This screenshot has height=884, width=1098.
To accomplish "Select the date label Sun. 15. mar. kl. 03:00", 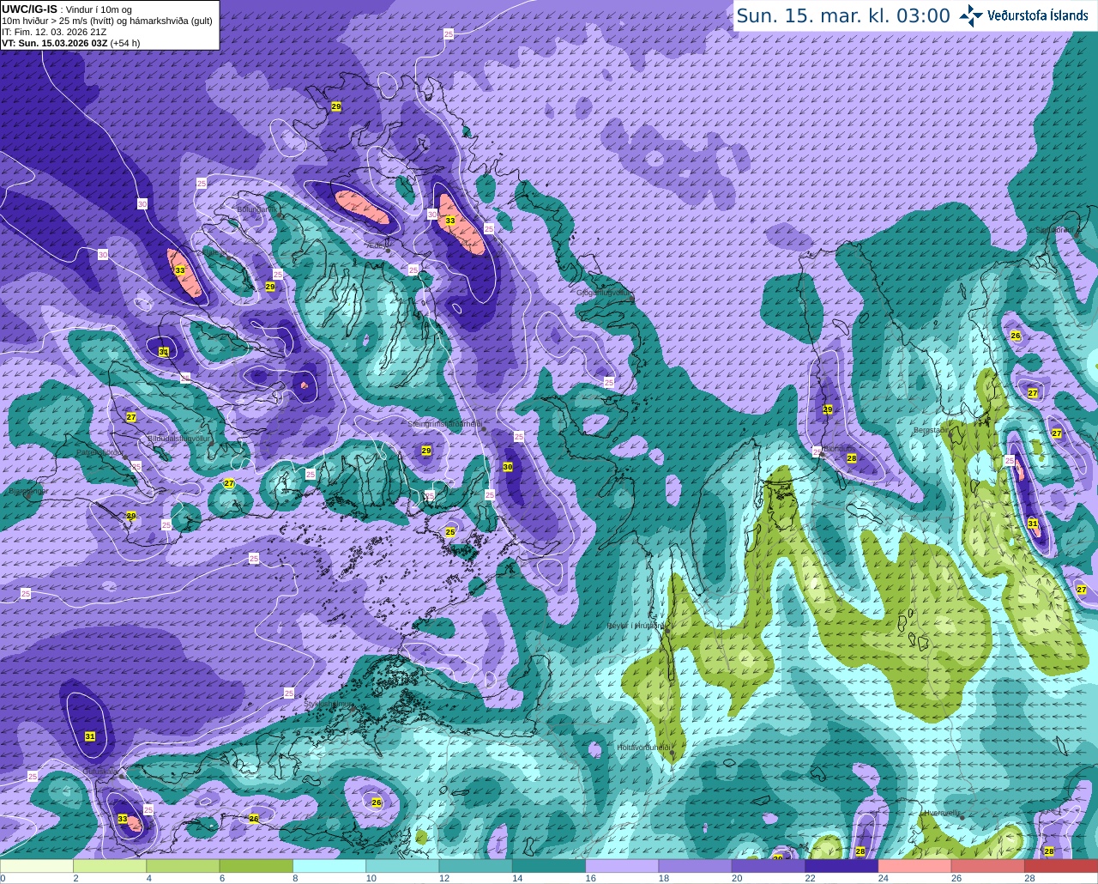I will (x=843, y=15).
